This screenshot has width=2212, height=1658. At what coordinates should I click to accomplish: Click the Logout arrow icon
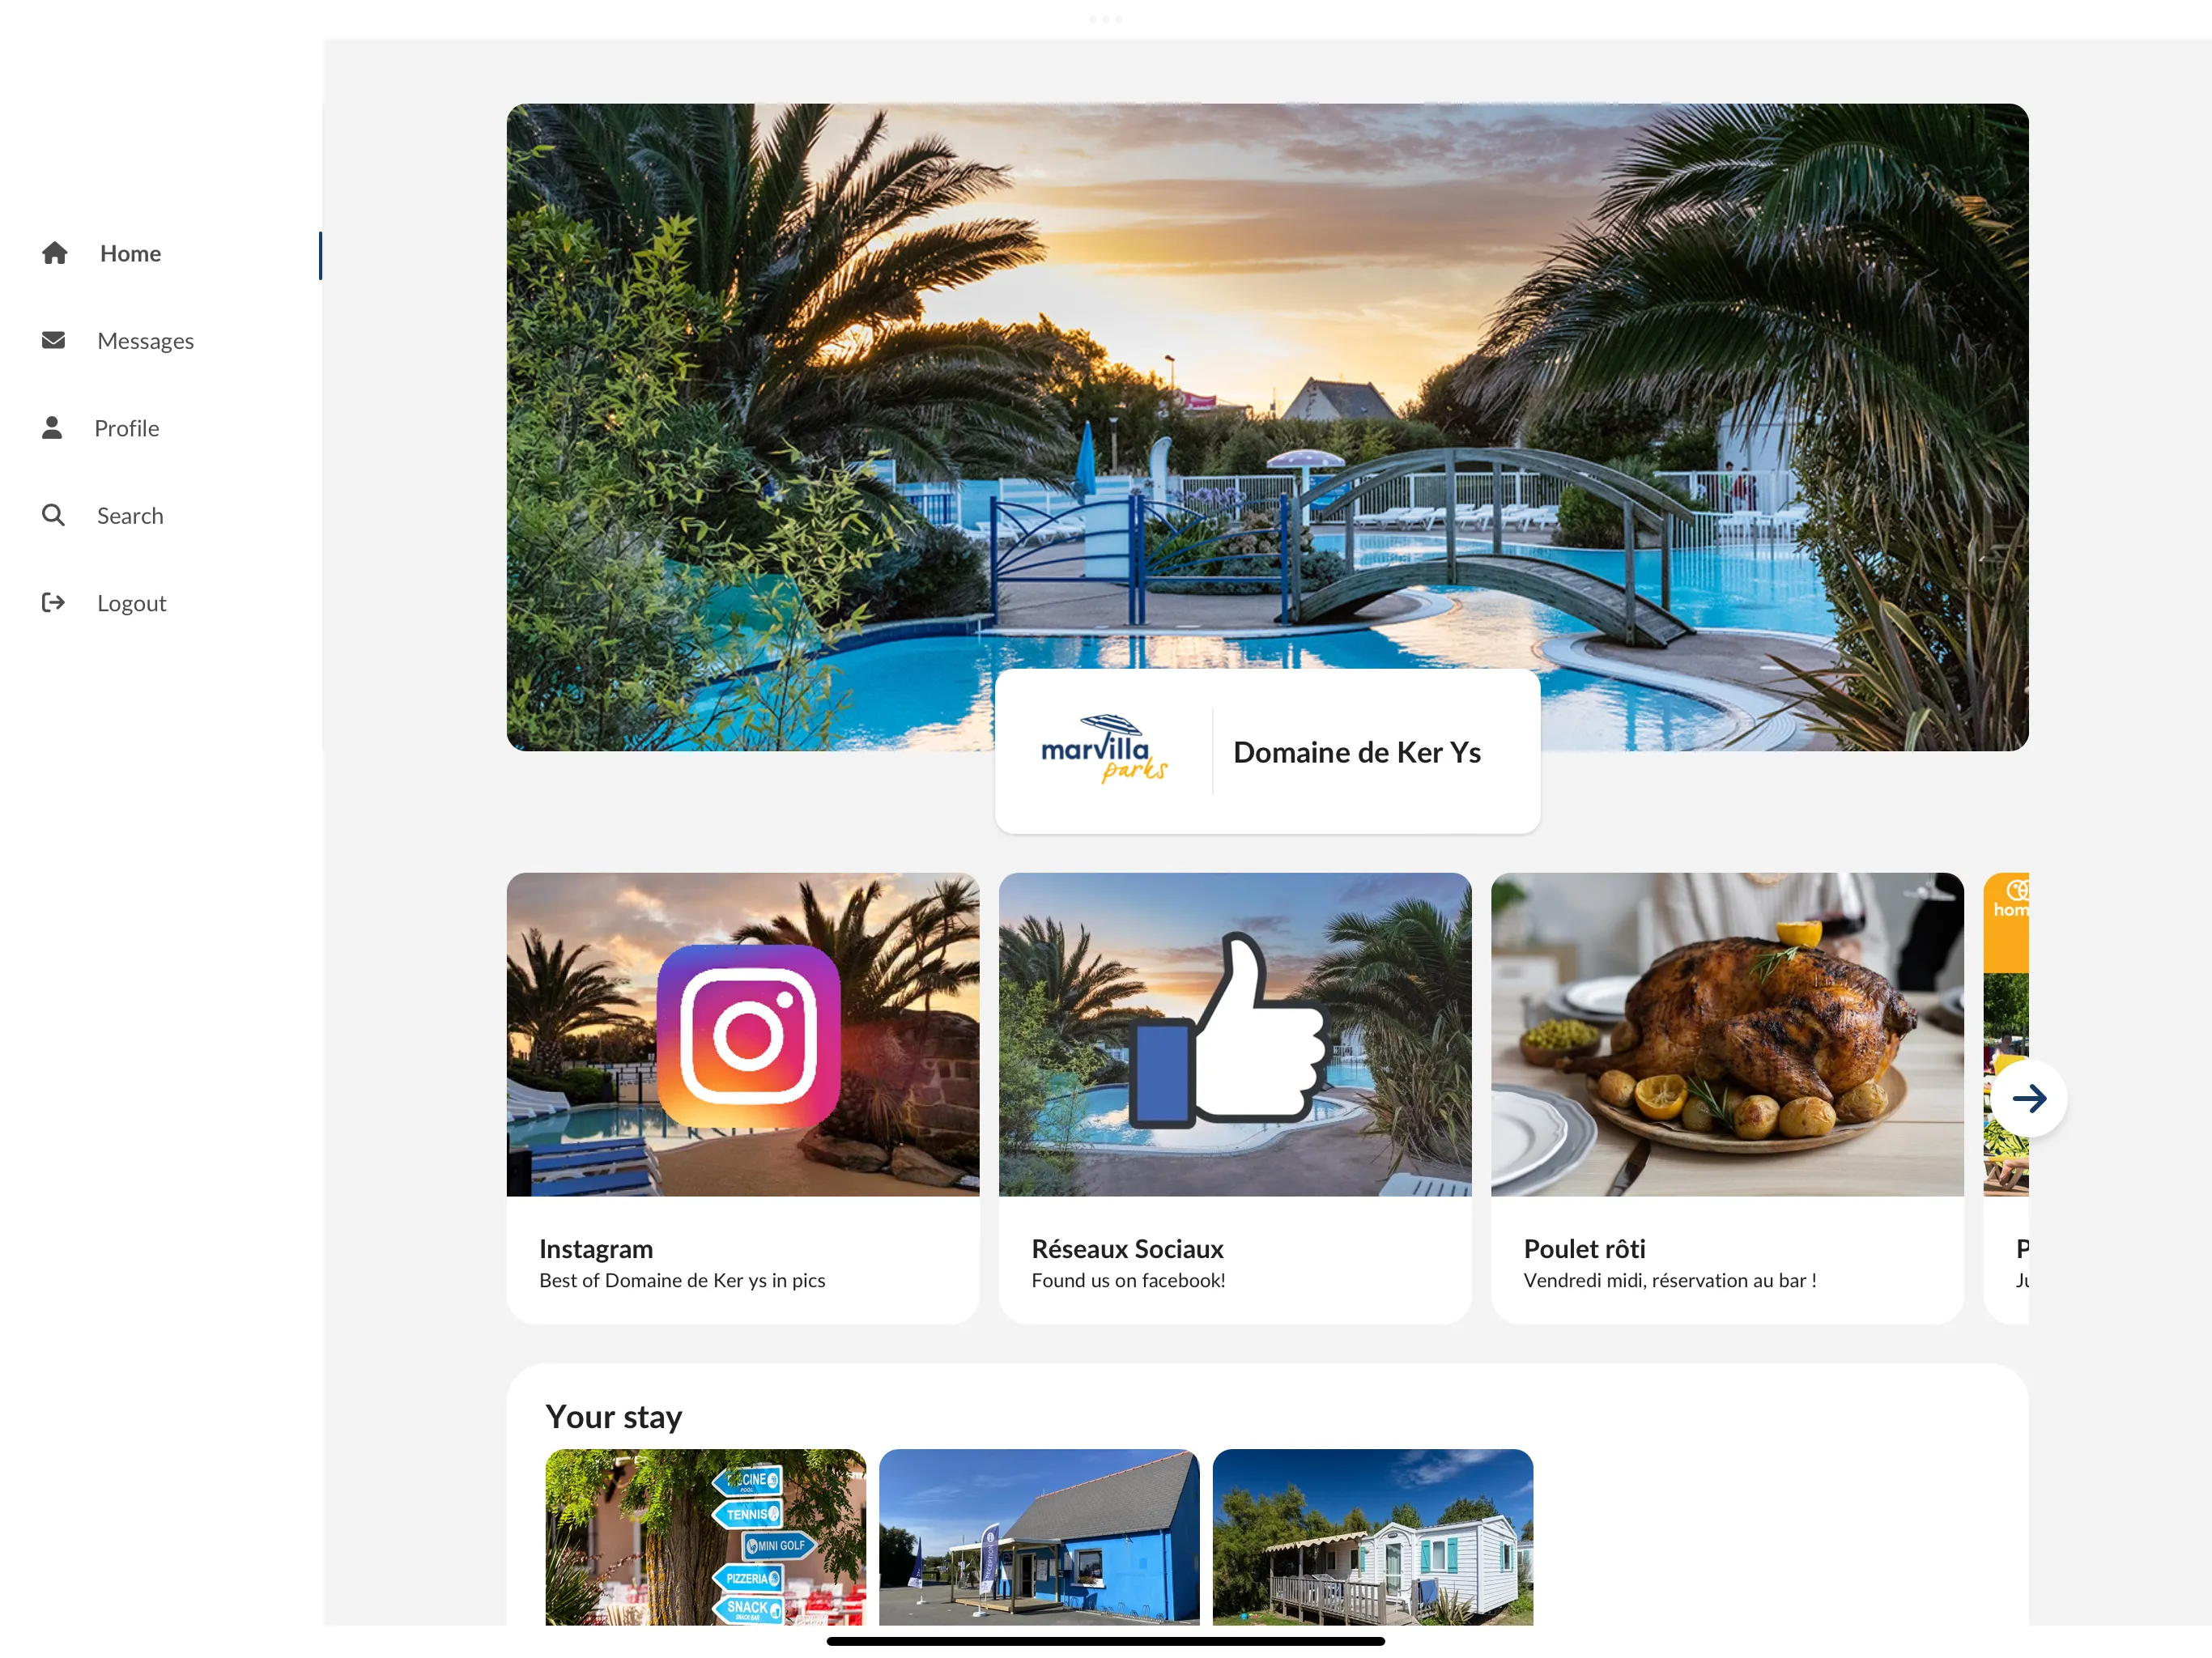coord(53,602)
